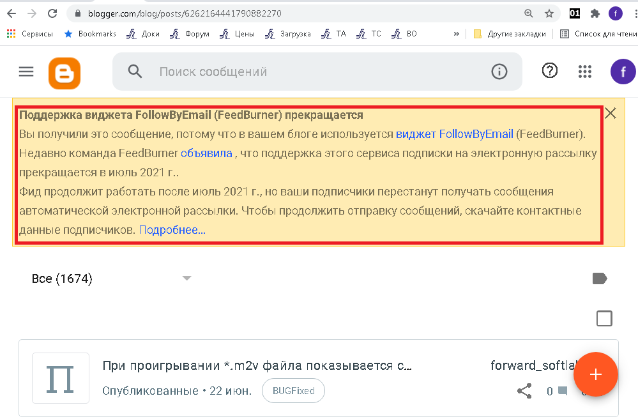Open the Google account avatar
638x419 pixels.
click(623, 72)
